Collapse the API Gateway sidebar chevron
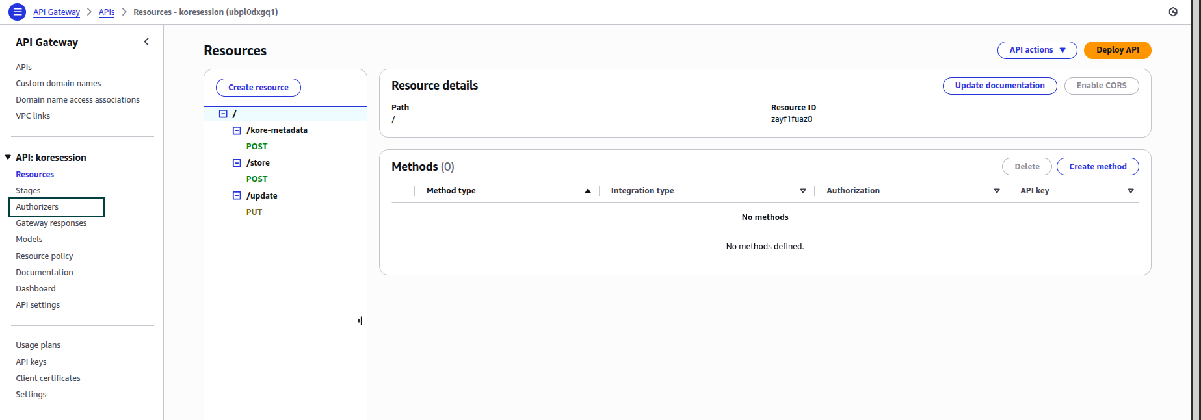1201x420 pixels. pyautogui.click(x=146, y=42)
